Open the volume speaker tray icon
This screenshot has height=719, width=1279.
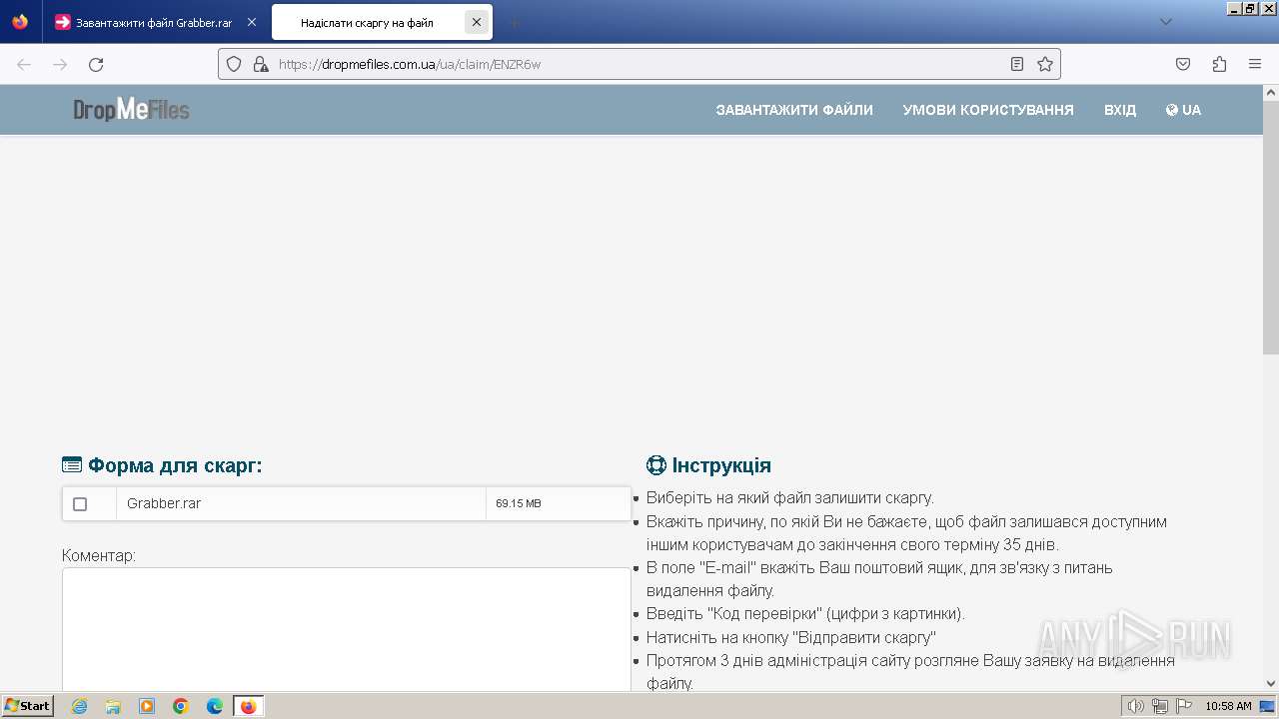click(1136, 706)
